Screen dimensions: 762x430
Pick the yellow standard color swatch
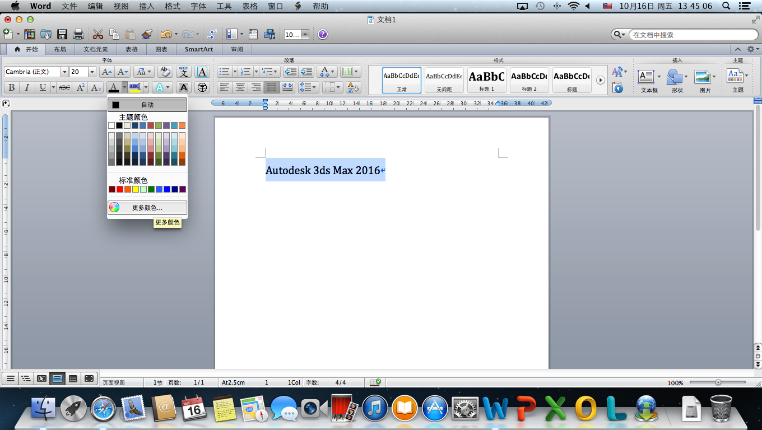pyautogui.click(x=136, y=190)
